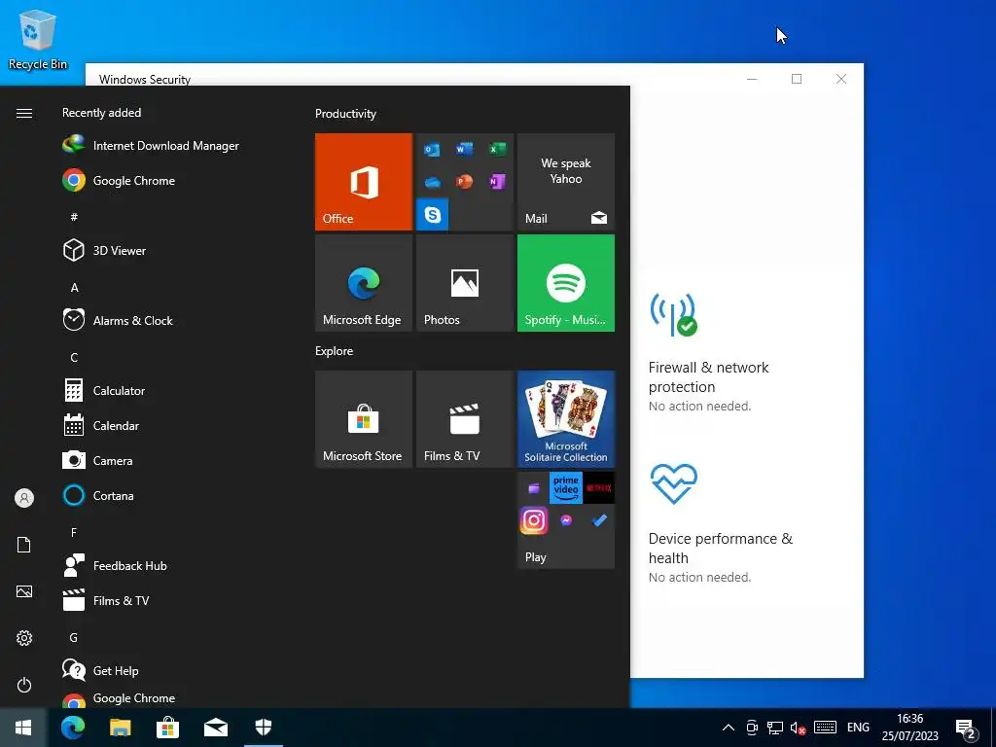The image size is (996, 747).
Task: Expand the Start menu hamburger menu
Action: pyautogui.click(x=24, y=113)
